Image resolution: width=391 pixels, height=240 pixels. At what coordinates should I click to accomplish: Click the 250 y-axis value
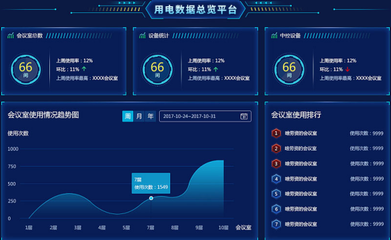tap(12, 201)
